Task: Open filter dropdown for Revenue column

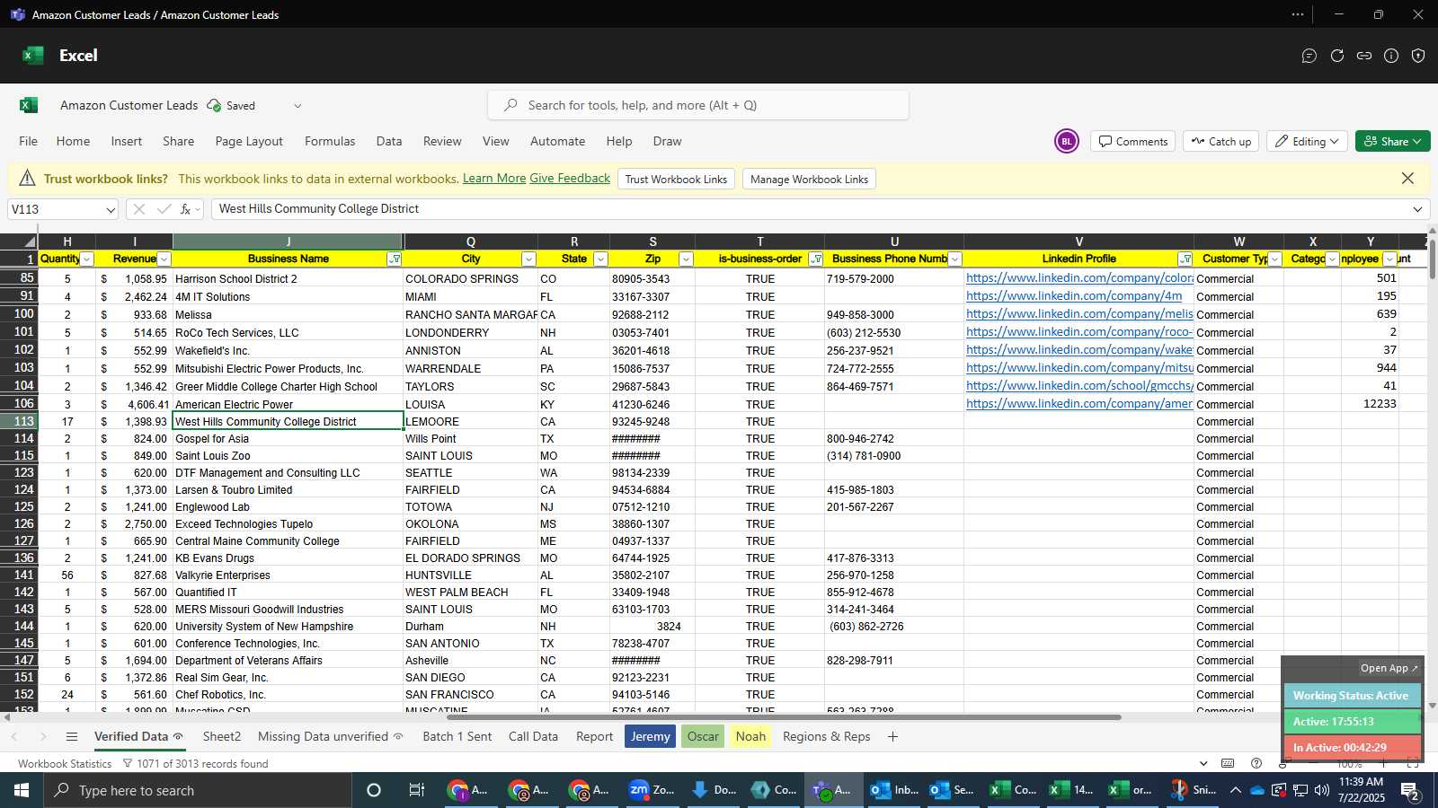Action: point(164,259)
